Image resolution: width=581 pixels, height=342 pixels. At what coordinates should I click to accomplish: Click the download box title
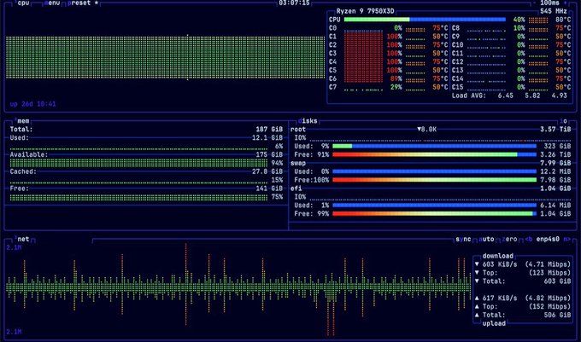click(498, 256)
